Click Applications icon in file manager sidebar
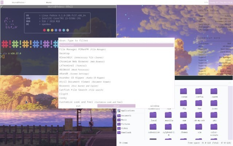 (119, 111)
